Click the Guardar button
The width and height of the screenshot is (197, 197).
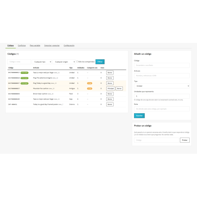(139, 116)
